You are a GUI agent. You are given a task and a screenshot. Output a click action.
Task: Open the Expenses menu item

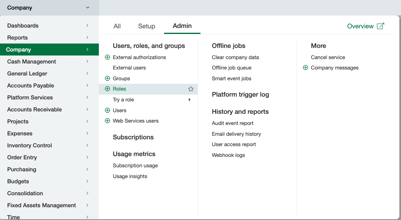(x=49, y=133)
